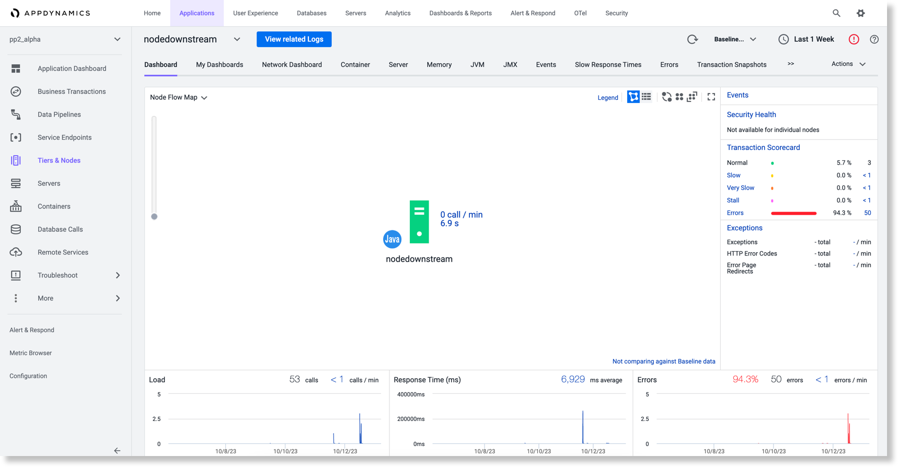
Task: Open the Transaction Scorecard link
Action: (x=763, y=147)
